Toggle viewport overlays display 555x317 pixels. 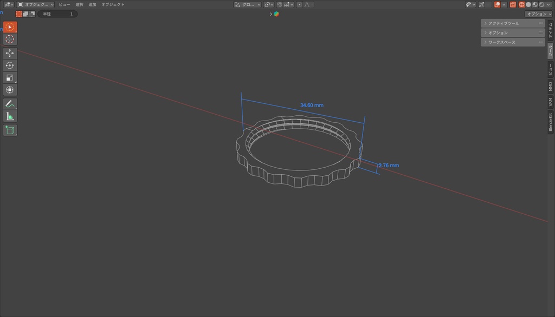coord(498,4)
